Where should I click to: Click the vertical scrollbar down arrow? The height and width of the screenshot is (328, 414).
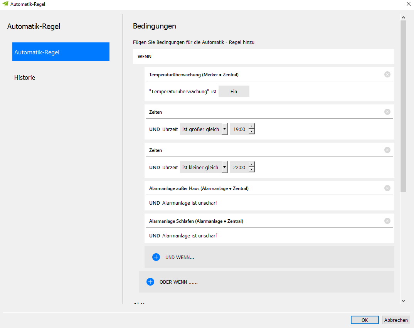tap(403, 301)
